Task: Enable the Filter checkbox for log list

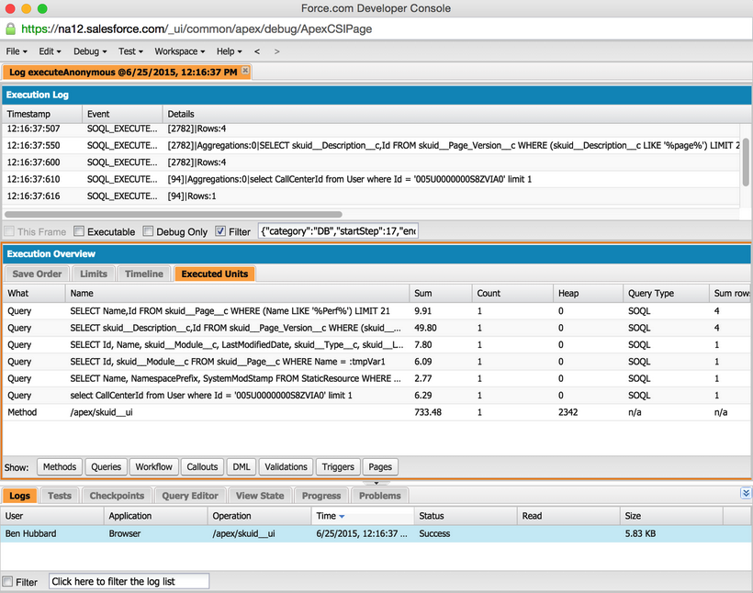Action: pos(8,581)
